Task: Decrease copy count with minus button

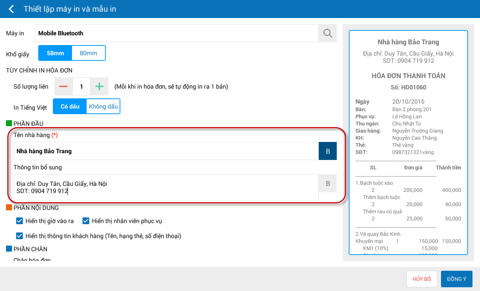Action: point(63,86)
